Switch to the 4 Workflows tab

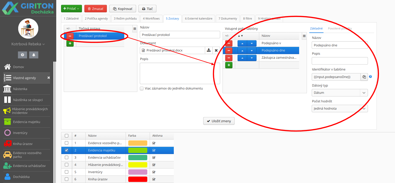(151, 18)
